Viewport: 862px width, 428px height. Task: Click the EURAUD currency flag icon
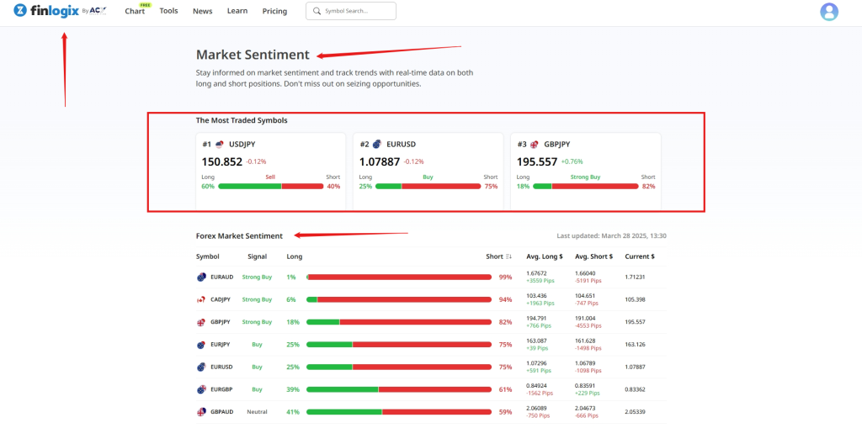click(x=201, y=277)
